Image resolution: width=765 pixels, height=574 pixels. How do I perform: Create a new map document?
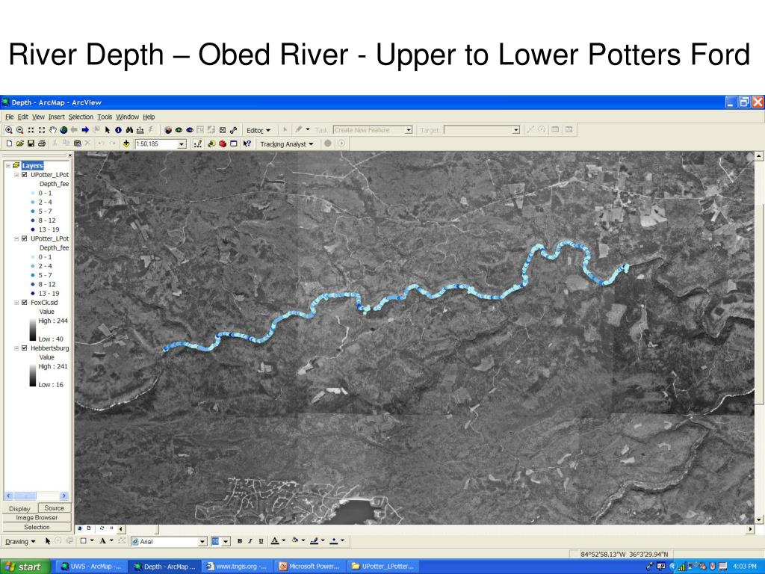[x=9, y=143]
